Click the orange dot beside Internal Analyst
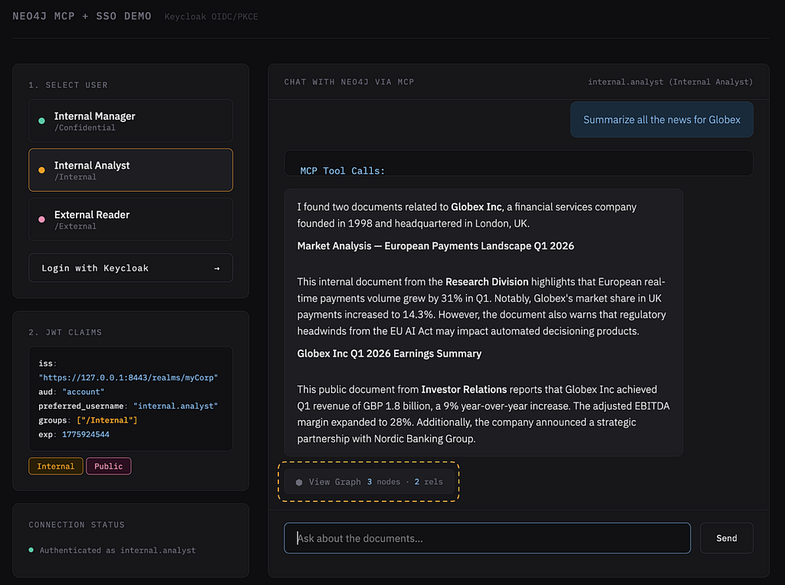Image resolution: width=785 pixels, height=585 pixels. click(x=41, y=170)
